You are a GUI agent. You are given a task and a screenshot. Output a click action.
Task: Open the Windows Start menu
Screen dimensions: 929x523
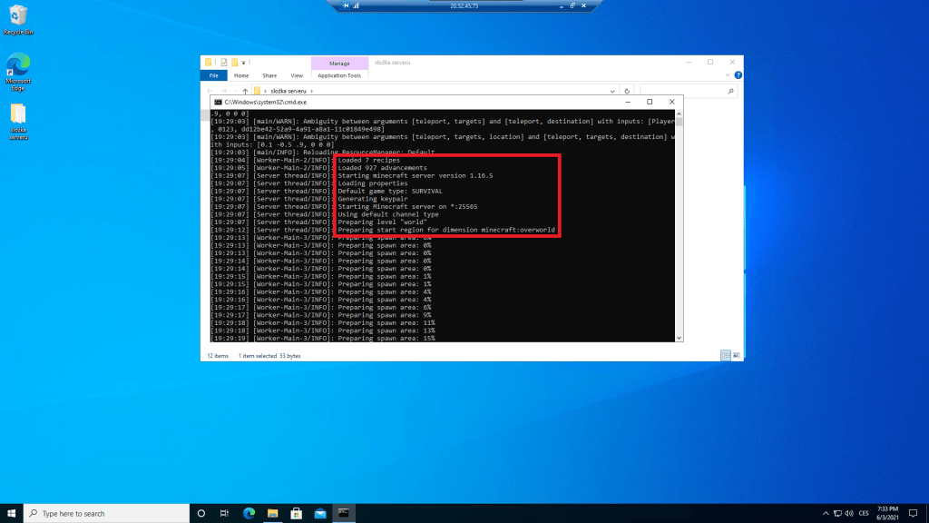tap(11, 514)
